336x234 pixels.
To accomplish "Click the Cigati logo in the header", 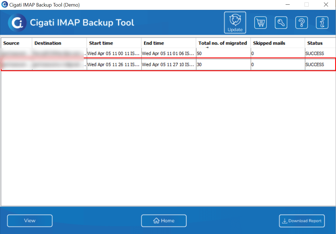I will (x=17, y=23).
